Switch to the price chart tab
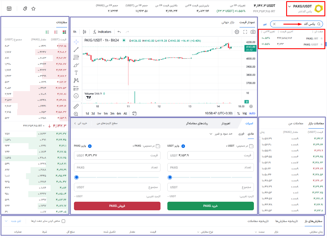Viewport: 327px width, 238px height. [247, 22]
